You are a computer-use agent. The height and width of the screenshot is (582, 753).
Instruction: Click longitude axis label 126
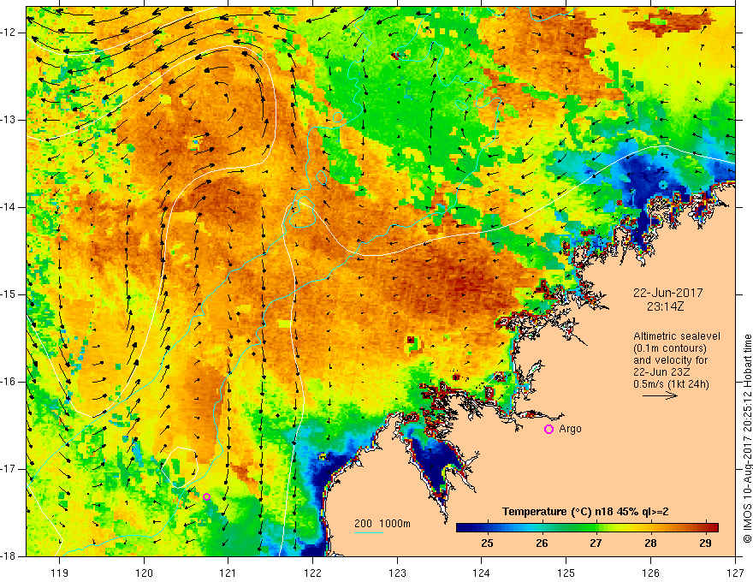point(650,573)
